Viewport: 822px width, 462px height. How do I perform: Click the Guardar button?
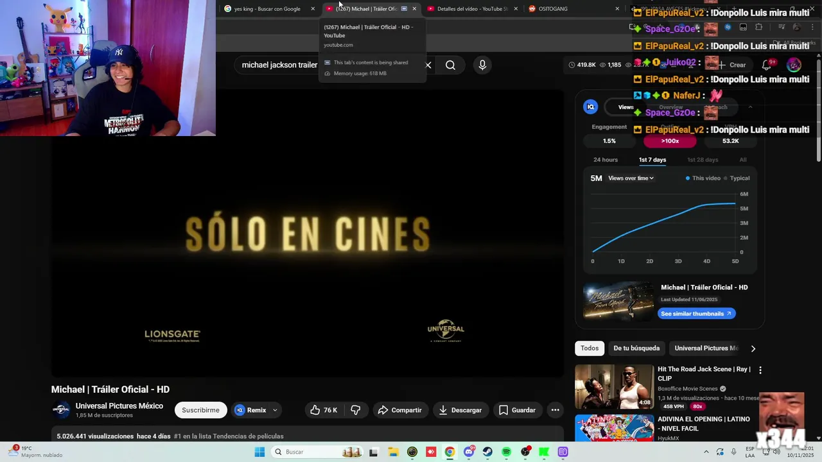517,410
